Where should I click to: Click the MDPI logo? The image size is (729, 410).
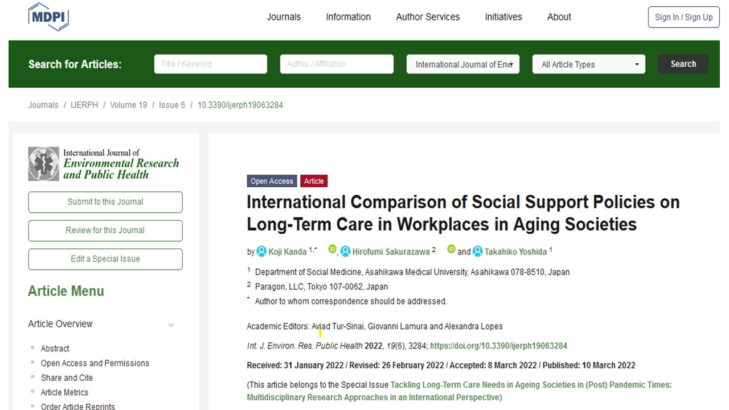[x=48, y=17]
